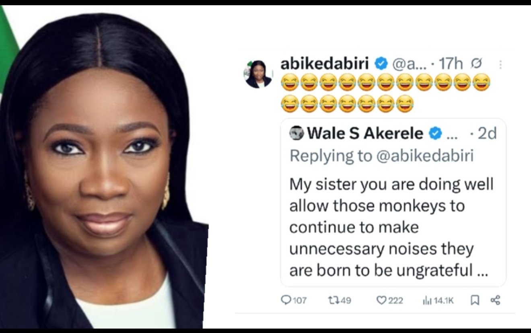Click the 2d timestamp on quoted tweet
The width and height of the screenshot is (531, 333).
(x=488, y=133)
